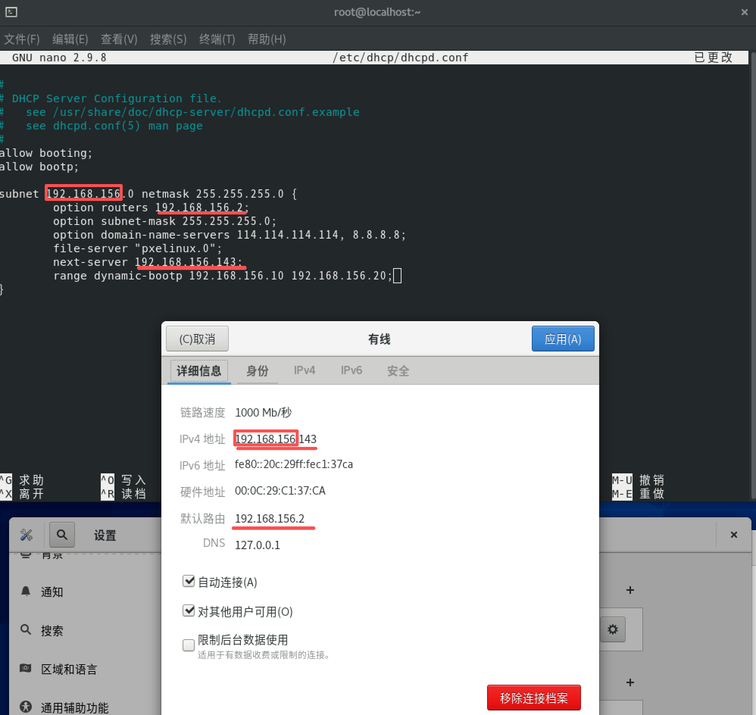Toggle available to other users checkbox

188,611
